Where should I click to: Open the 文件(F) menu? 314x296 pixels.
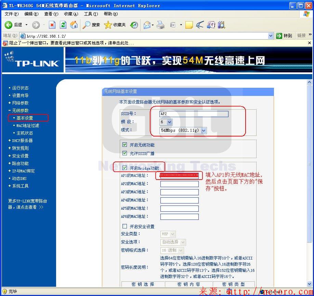pos(12,14)
